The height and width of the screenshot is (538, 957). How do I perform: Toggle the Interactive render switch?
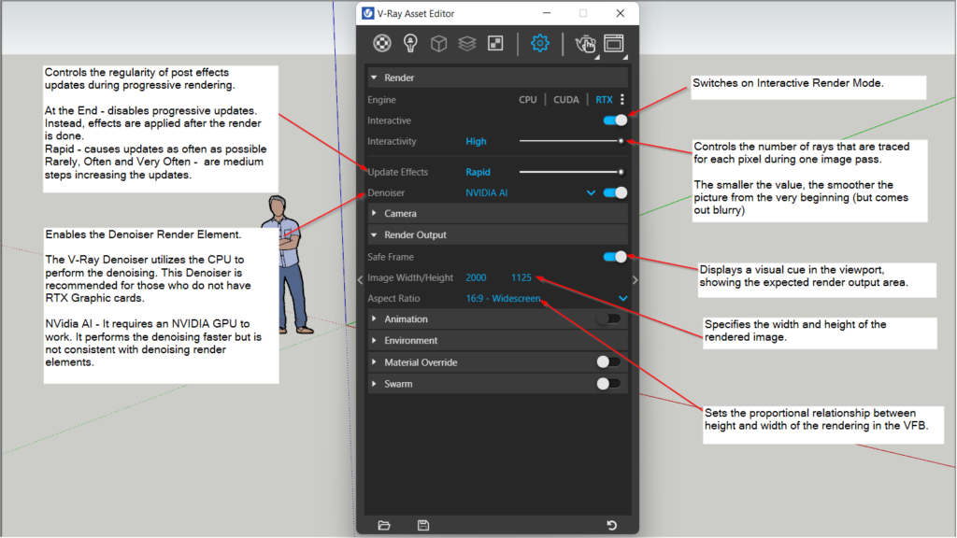[x=615, y=120]
